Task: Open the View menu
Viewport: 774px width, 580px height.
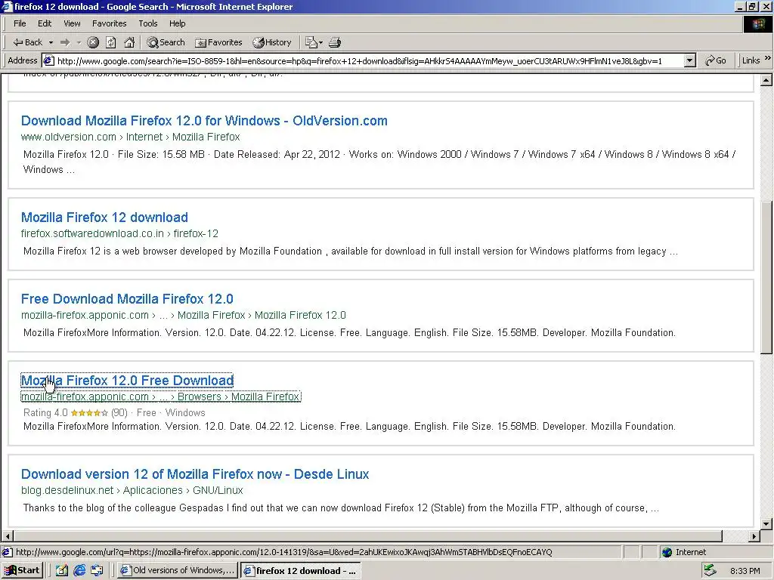Action: pyautogui.click(x=72, y=23)
